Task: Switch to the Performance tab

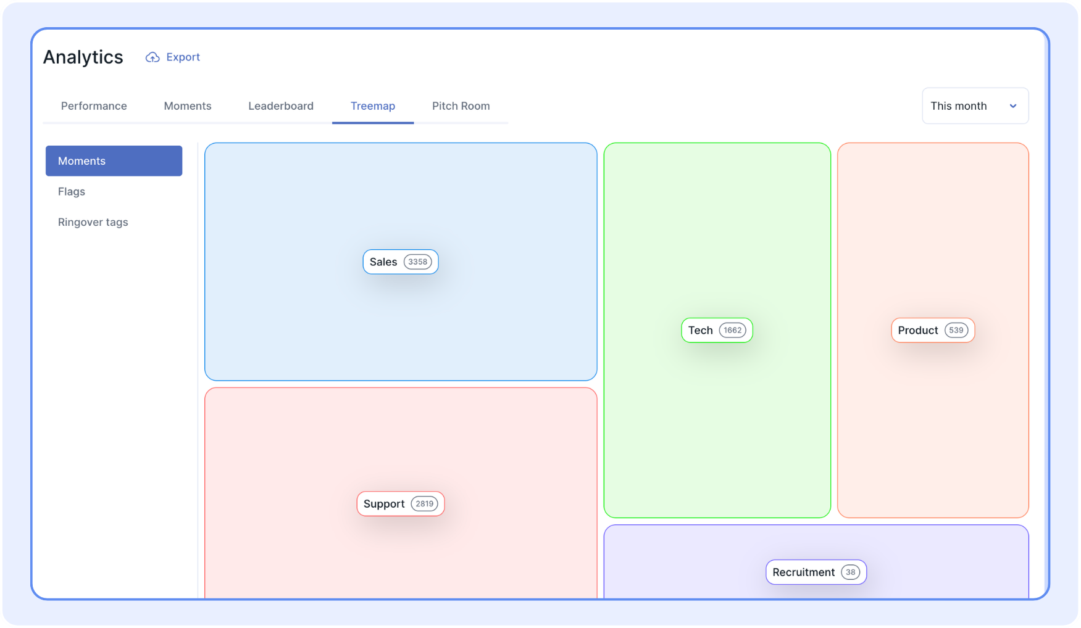Action: tap(94, 106)
